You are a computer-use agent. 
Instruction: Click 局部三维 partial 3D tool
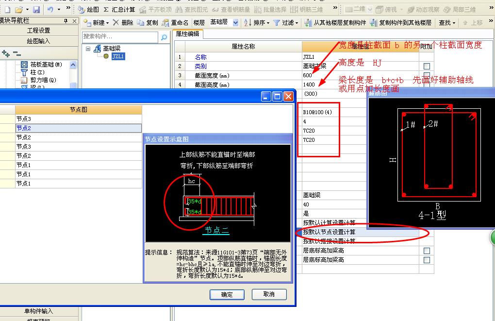click(459, 10)
